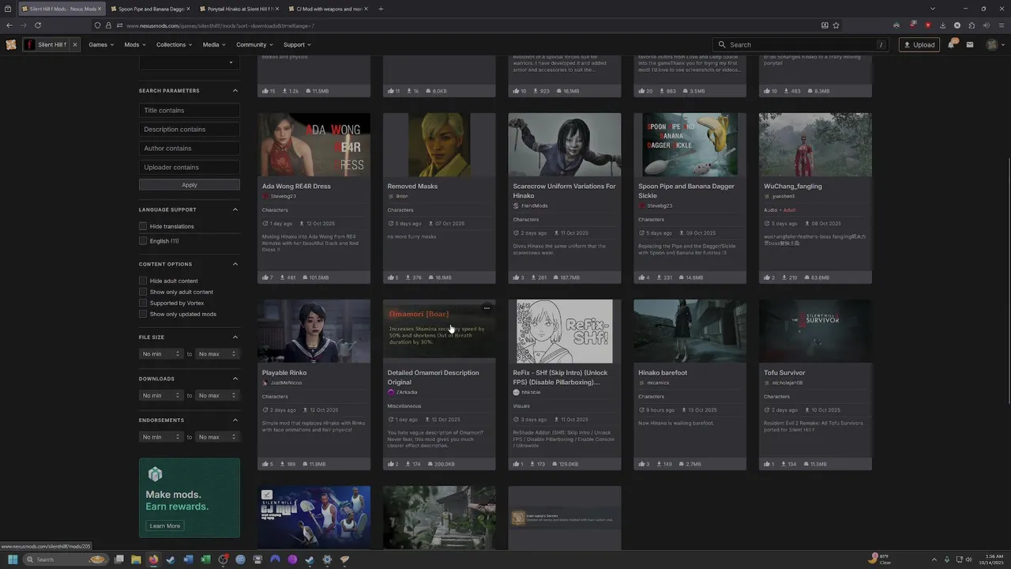Open the notifications bell icon
This screenshot has height=569, width=1011.
tap(952, 44)
